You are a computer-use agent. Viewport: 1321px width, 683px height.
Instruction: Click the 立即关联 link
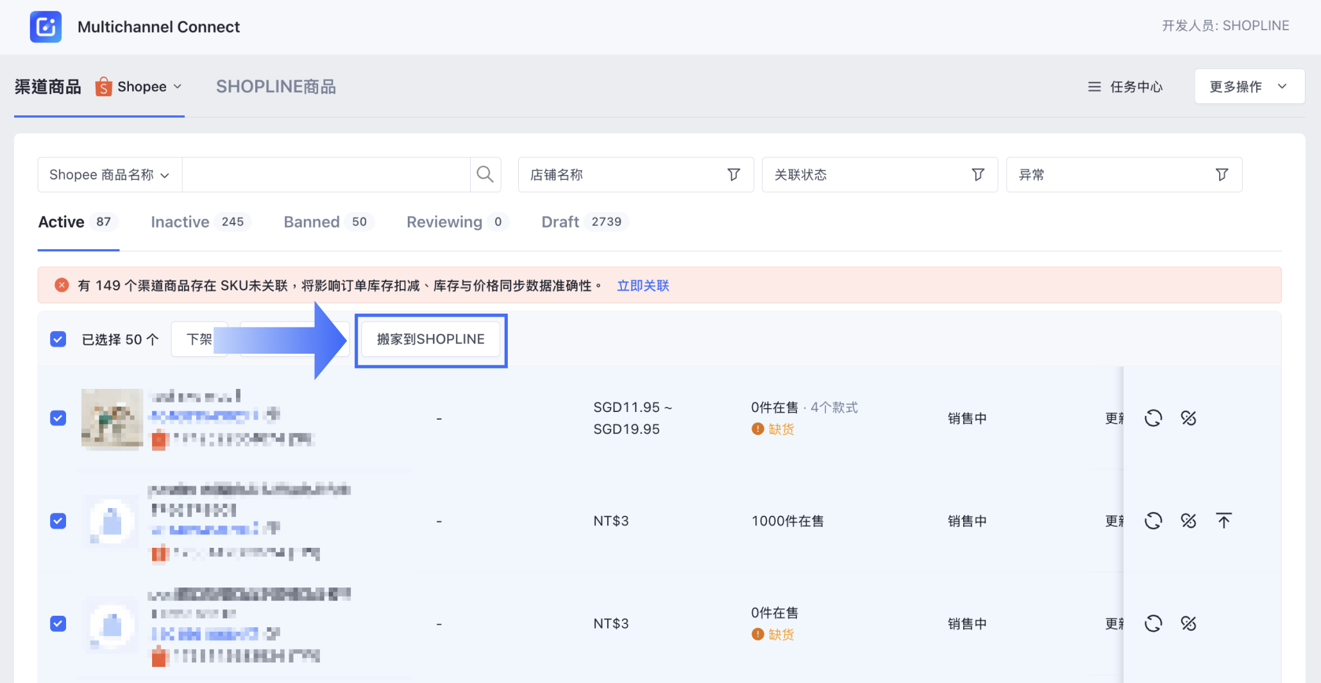[x=643, y=286]
